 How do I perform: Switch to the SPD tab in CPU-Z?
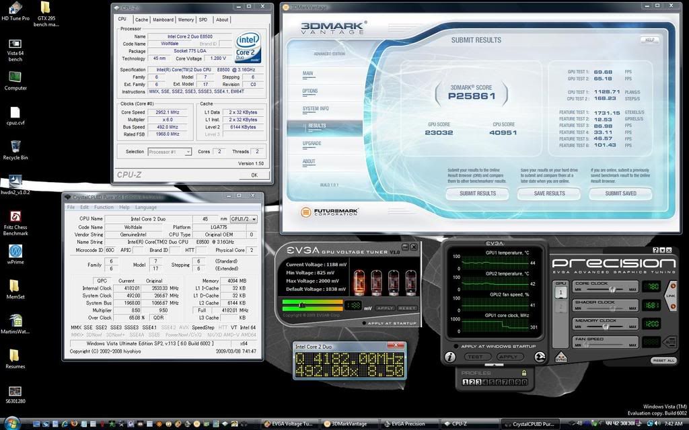pos(203,19)
